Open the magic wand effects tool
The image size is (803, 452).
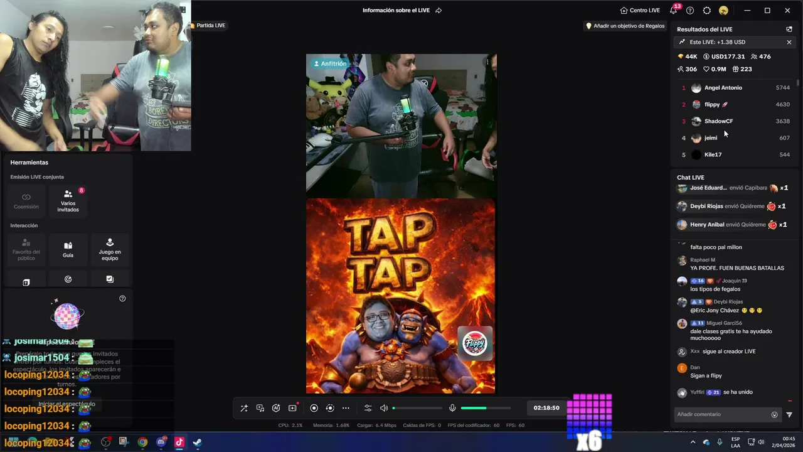pyautogui.click(x=244, y=408)
